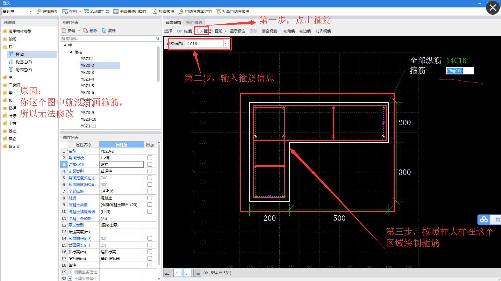Open the 新建 dropdown arrow

[79, 31]
